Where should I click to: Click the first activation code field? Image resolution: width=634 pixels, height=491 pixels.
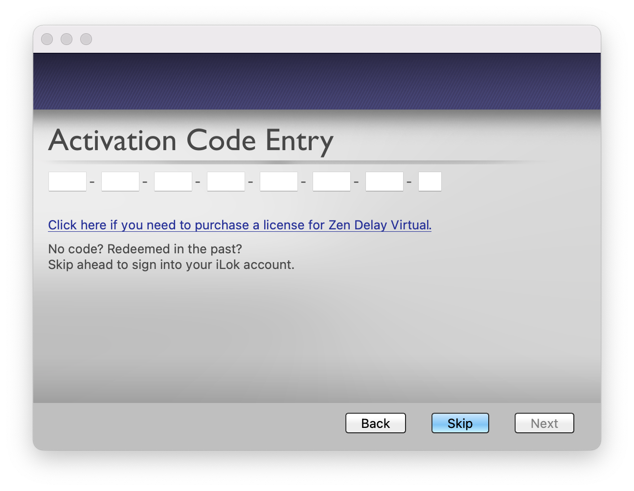click(68, 181)
